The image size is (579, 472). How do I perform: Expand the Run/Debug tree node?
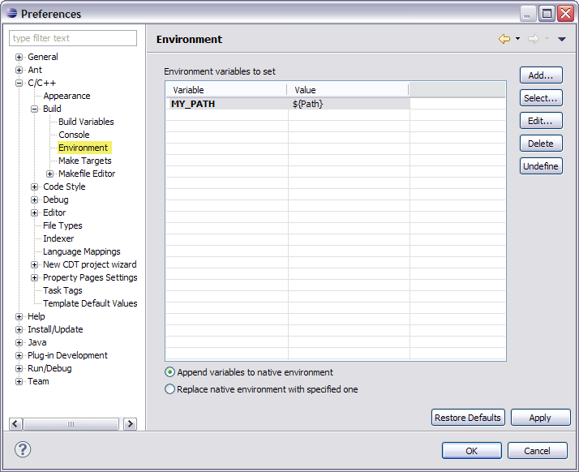click(x=19, y=368)
